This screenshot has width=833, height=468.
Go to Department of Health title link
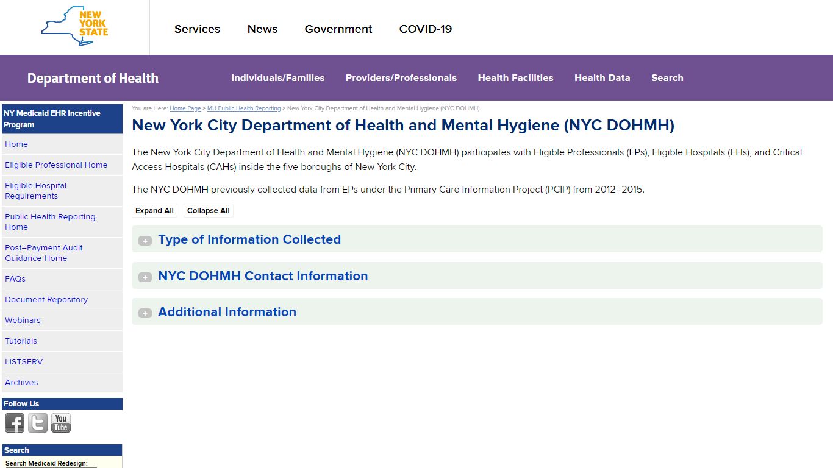pos(93,78)
